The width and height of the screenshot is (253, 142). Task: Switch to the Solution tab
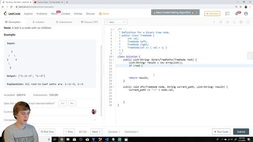(38, 22)
